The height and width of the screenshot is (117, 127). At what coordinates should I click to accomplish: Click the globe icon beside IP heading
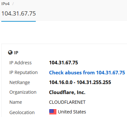point(10,53)
